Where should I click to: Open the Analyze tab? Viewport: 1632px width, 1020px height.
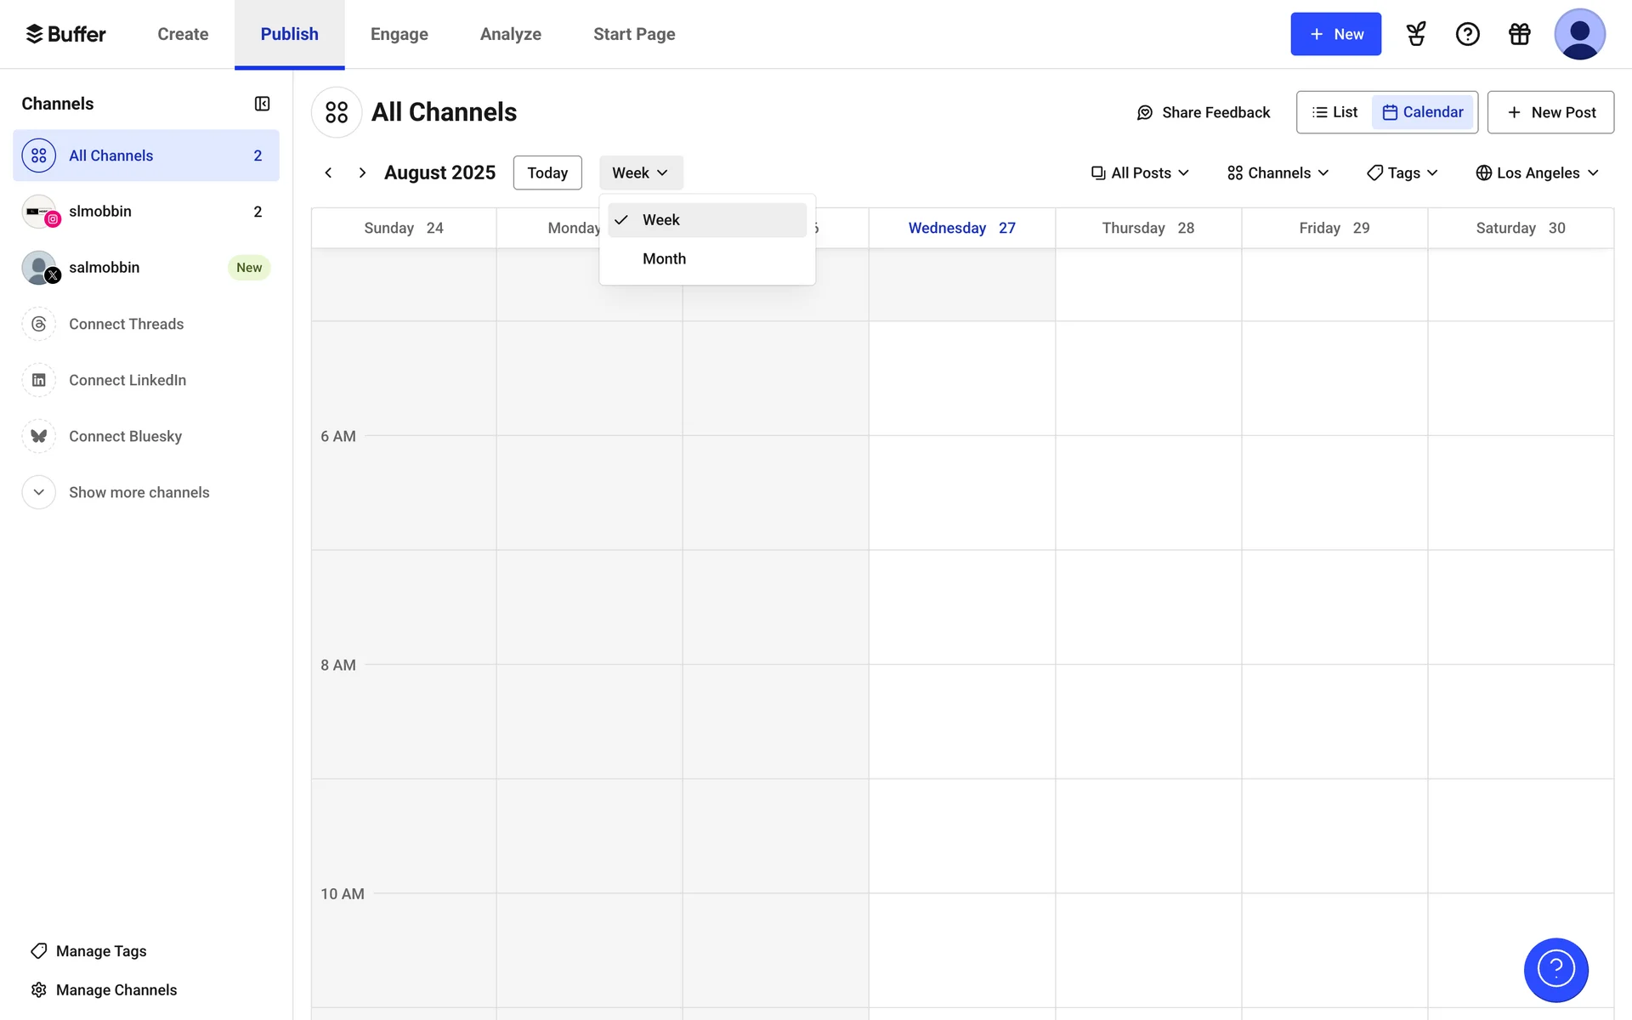(510, 34)
